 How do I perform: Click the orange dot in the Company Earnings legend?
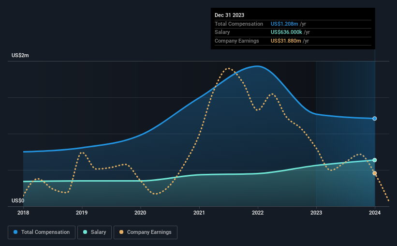coord(121,232)
